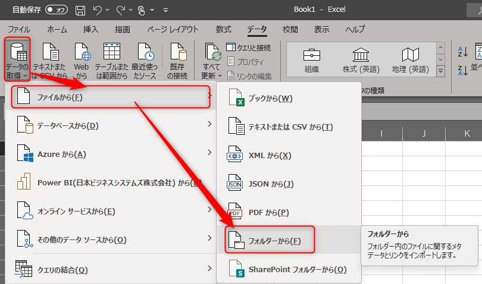Select the 地理 (英語) data type
482x284 pixels.
pyautogui.click(x=410, y=60)
